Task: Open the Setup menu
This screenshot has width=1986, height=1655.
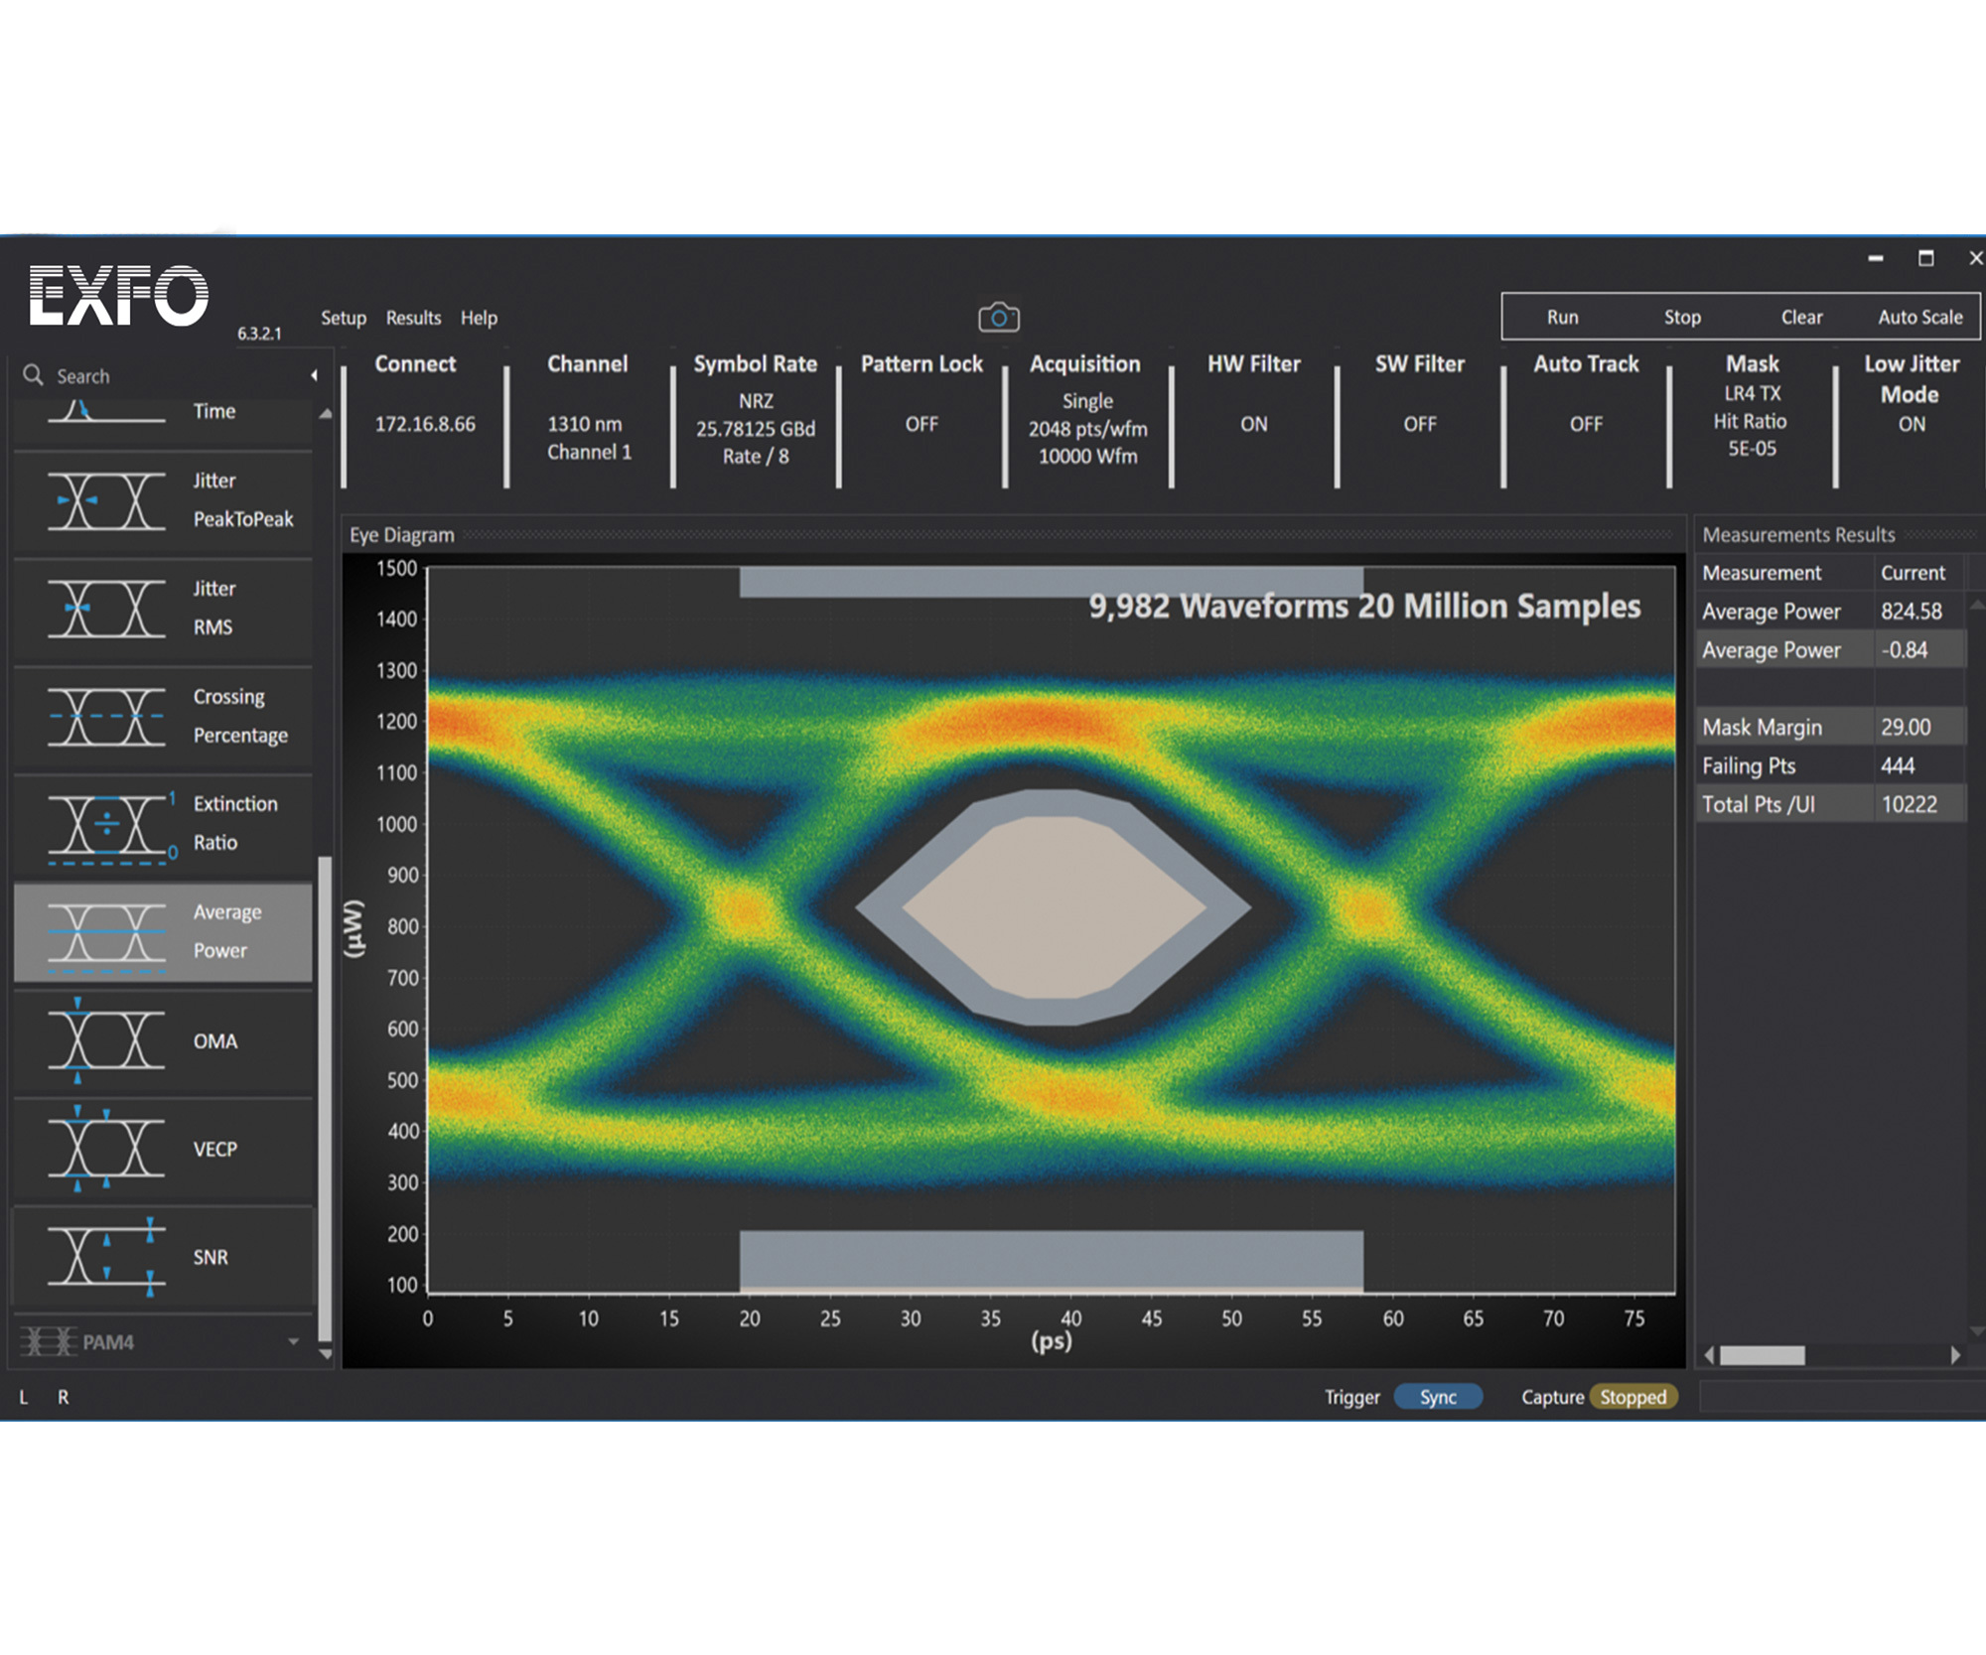Action: [344, 318]
